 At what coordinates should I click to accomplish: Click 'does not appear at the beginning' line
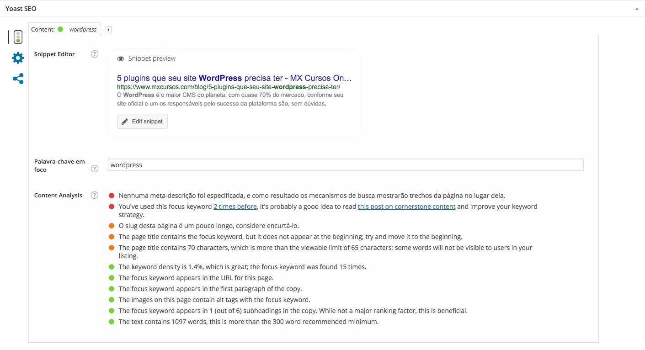coord(290,237)
